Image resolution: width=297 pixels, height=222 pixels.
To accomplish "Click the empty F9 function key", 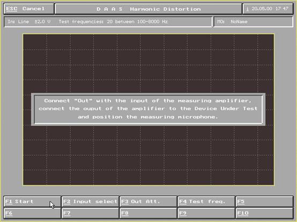I will [x=206, y=213].
